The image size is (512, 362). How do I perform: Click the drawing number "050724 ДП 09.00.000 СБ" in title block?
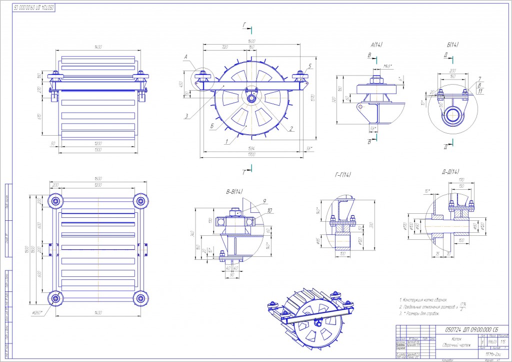click(472, 329)
